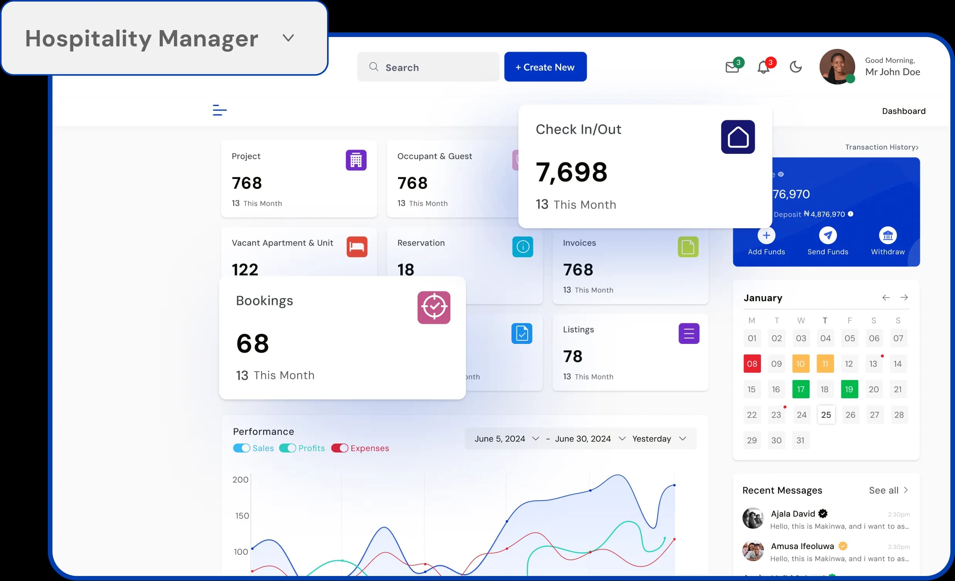
Task: Click the Add Funds plus icon
Action: coord(766,235)
